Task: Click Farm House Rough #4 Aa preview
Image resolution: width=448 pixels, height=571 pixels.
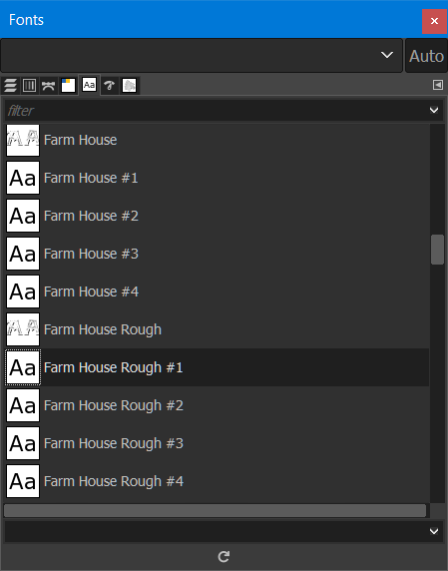Action: [23, 481]
